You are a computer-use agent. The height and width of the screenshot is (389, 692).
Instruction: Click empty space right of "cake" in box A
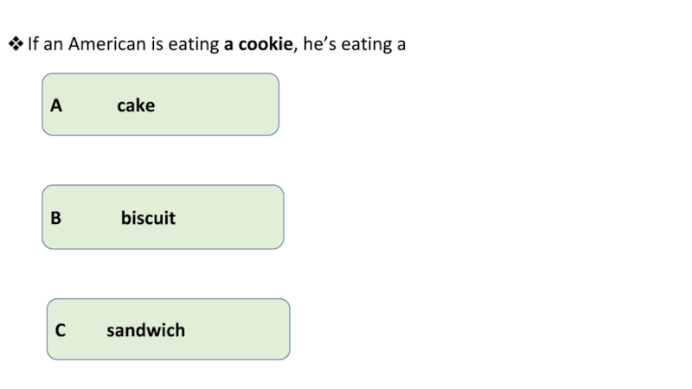[225, 105]
